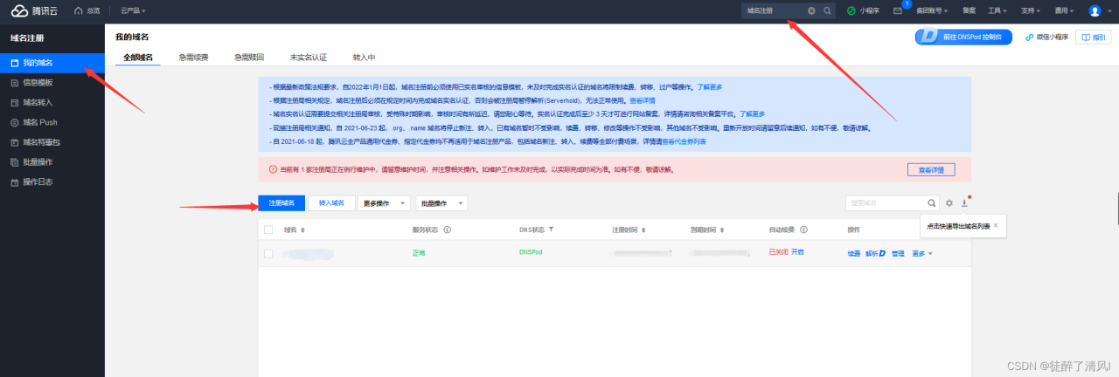Click 批量操作 sidebar icon
The width and height of the screenshot is (1119, 377).
pyautogui.click(x=14, y=162)
